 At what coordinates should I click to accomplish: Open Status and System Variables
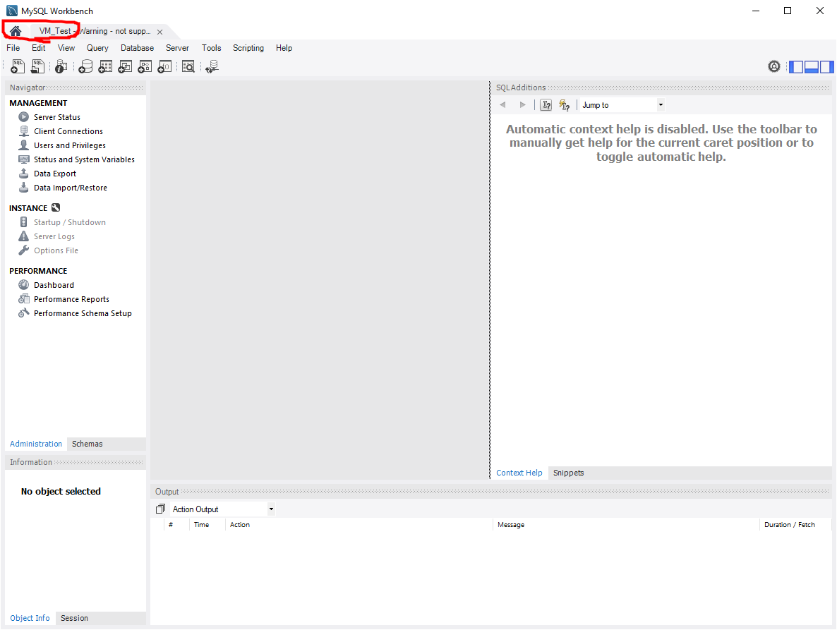[x=84, y=159]
